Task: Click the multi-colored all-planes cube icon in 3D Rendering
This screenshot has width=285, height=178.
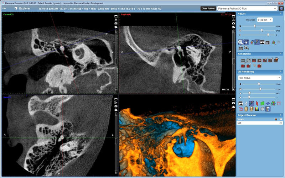Action: pos(273,104)
